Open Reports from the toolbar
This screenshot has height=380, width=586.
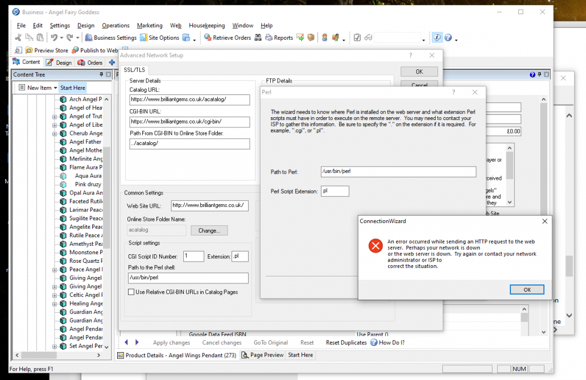tap(279, 38)
